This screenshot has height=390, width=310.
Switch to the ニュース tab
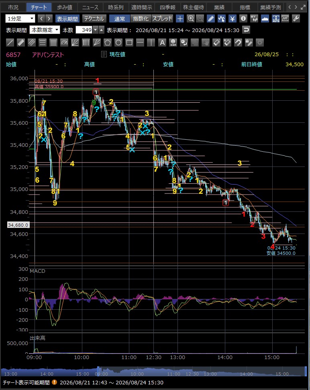(x=90, y=7)
